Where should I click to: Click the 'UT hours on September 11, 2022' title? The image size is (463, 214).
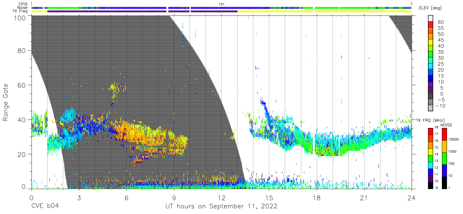pos(221,206)
